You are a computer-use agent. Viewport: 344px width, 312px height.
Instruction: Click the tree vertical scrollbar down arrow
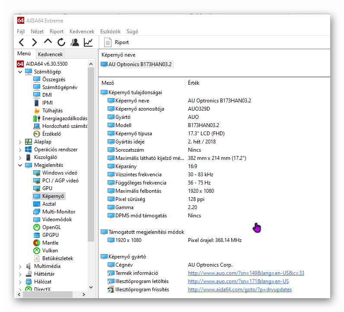[91, 287]
